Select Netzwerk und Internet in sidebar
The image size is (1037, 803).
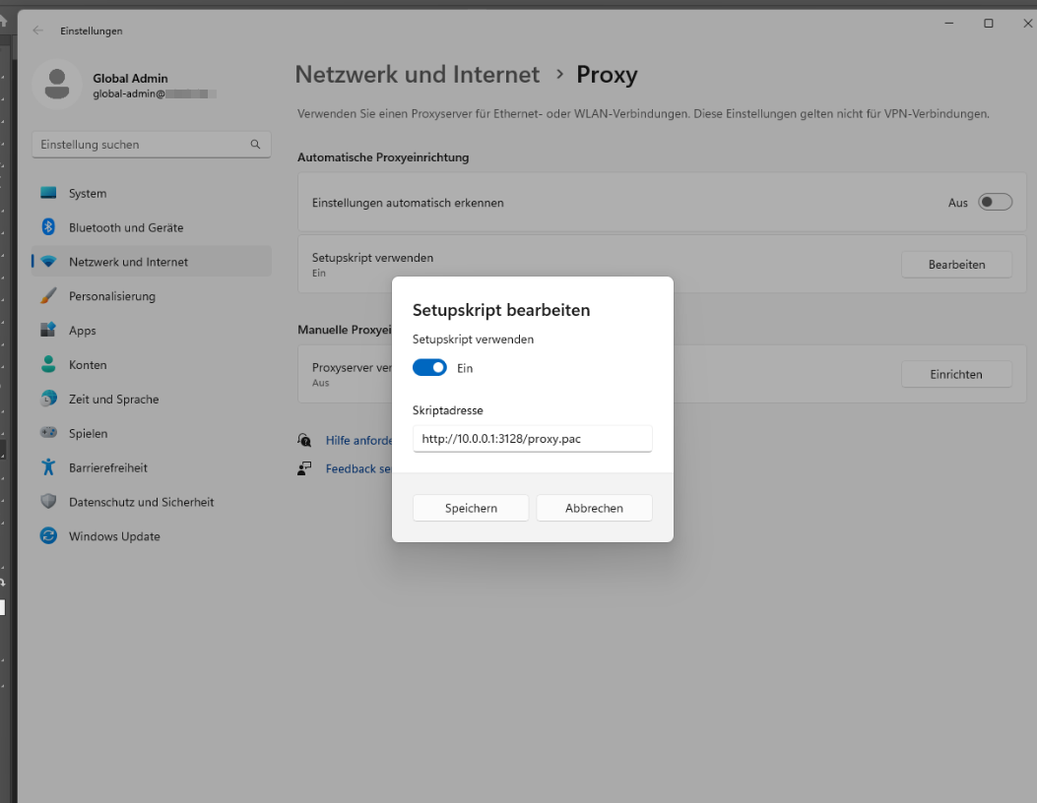coord(128,262)
